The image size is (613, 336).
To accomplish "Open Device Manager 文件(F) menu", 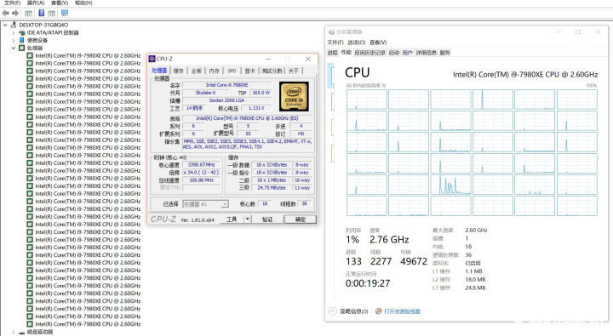I will (12, 3).
